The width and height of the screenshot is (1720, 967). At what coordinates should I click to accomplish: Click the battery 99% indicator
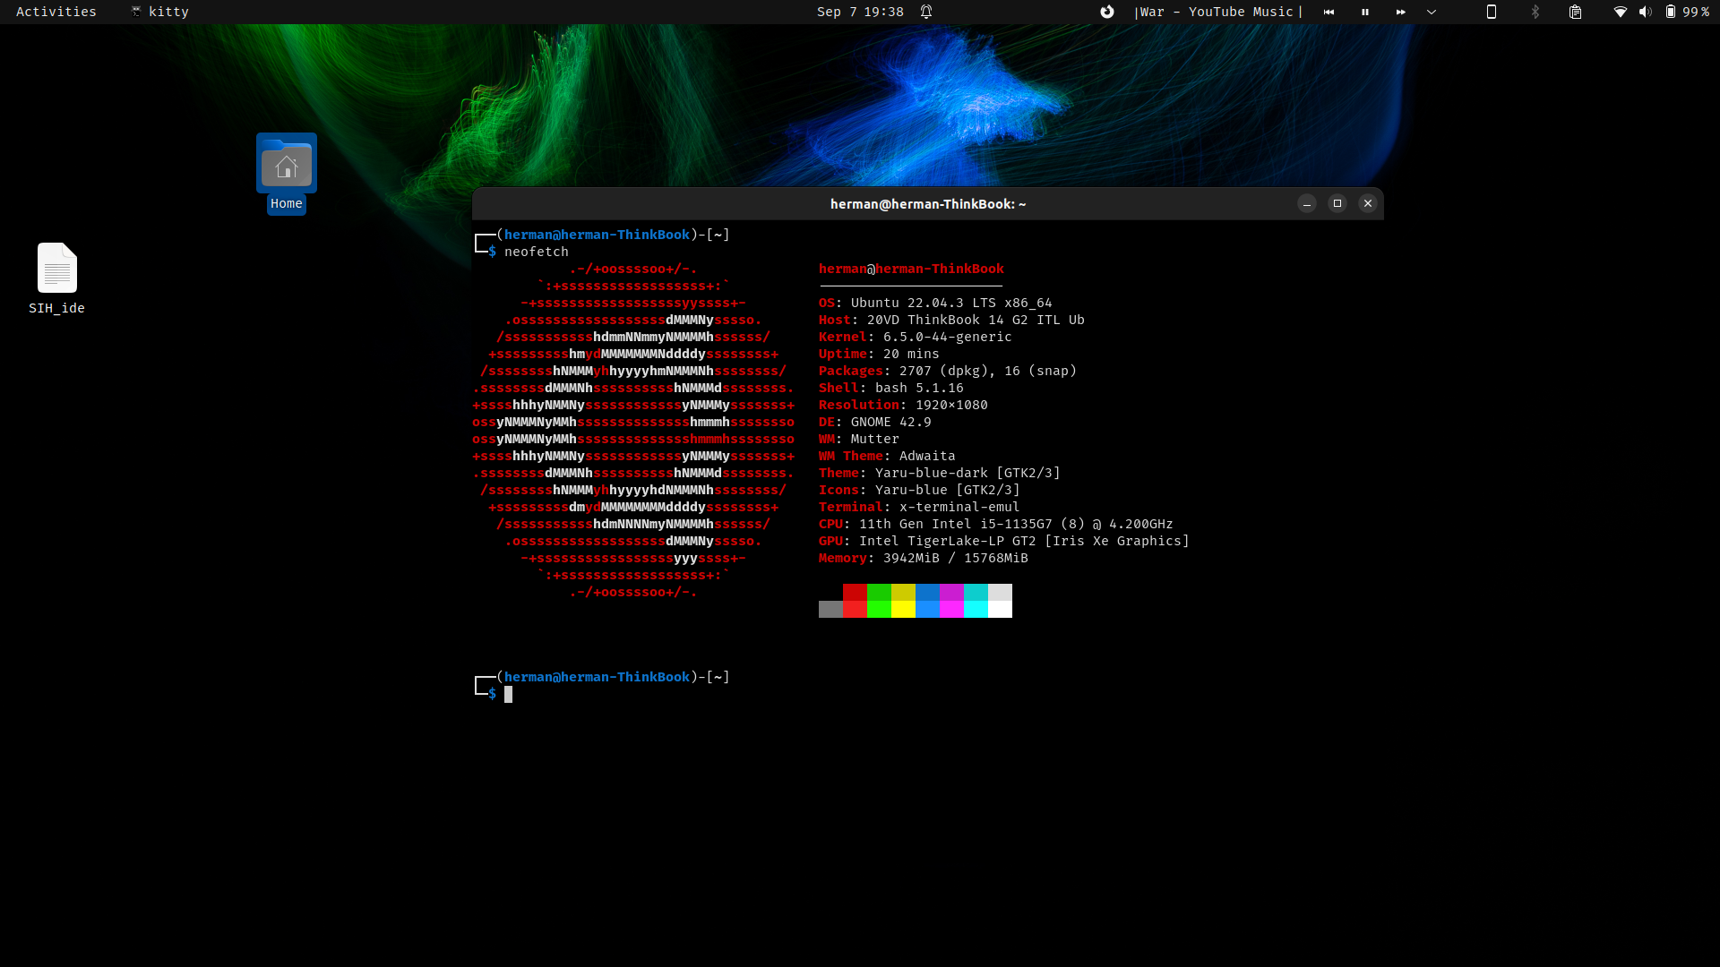tap(1688, 12)
